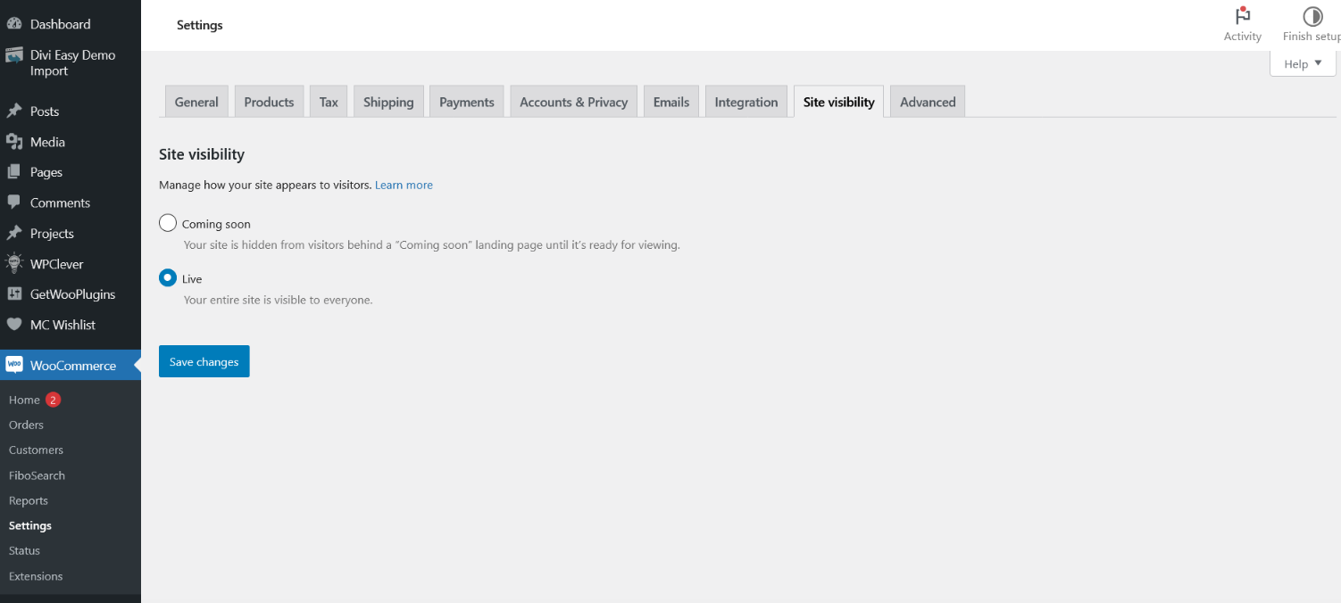1341x603 pixels.
Task: Open the Posts menu label
Action: pos(45,112)
